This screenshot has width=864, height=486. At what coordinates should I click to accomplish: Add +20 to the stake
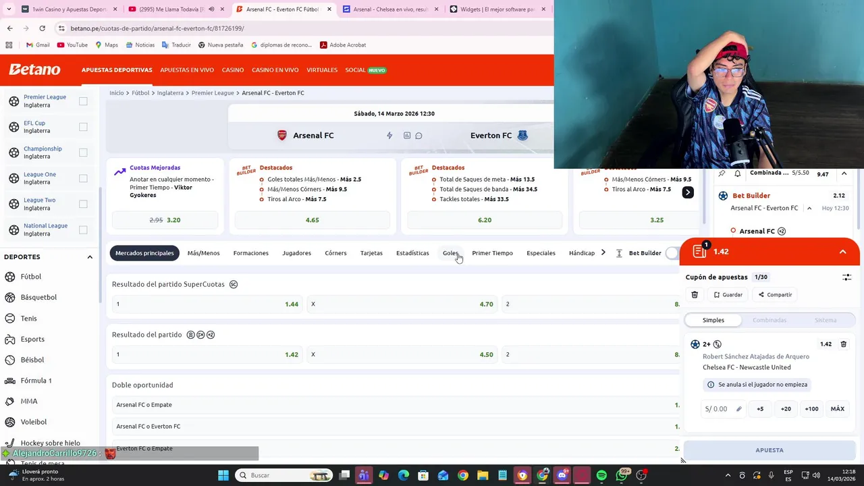point(786,408)
